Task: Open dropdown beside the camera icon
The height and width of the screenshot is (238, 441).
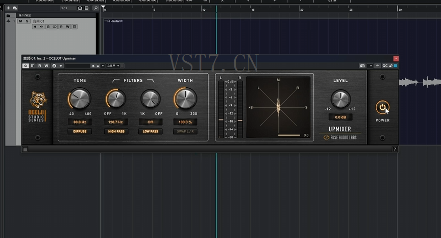Action: coord(370,66)
